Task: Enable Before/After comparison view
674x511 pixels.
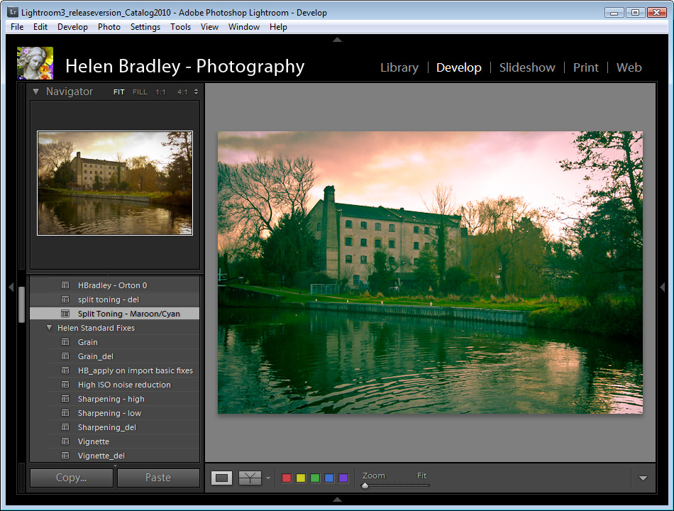Action: [x=250, y=478]
